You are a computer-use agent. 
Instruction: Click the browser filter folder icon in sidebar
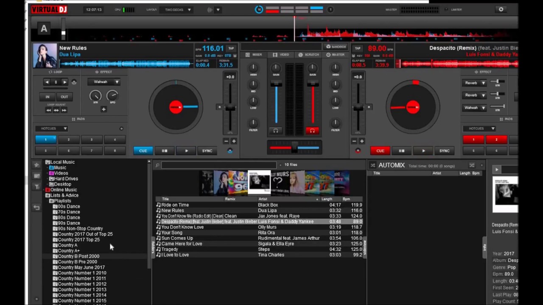(x=37, y=186)
